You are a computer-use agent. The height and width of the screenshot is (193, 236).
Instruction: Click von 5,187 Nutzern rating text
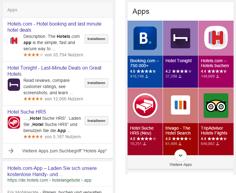tap(63, 137)
